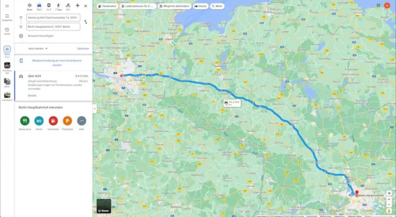
Task: Swap start and destination icon
Action: pos(85,22)
